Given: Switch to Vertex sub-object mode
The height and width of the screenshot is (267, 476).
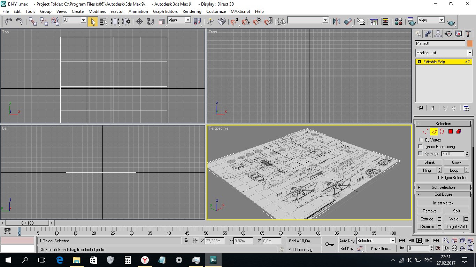Looking at the screenshot, I should tap(425, 132).
